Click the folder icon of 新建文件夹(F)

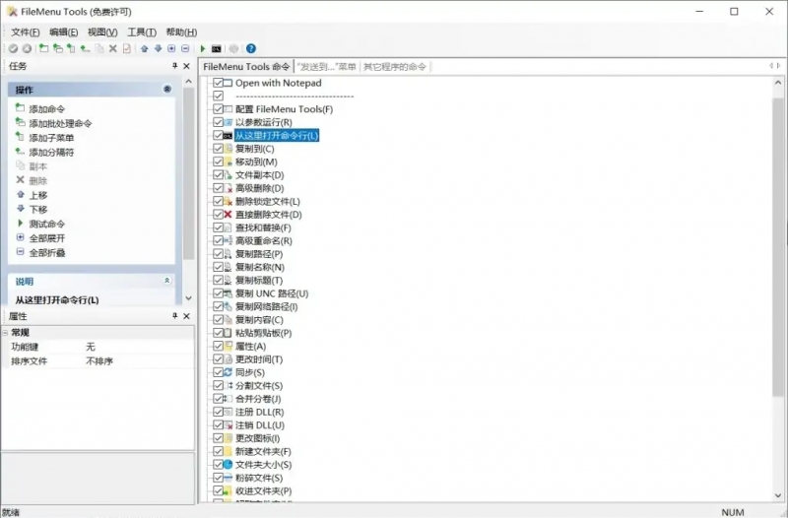point(228,451)
